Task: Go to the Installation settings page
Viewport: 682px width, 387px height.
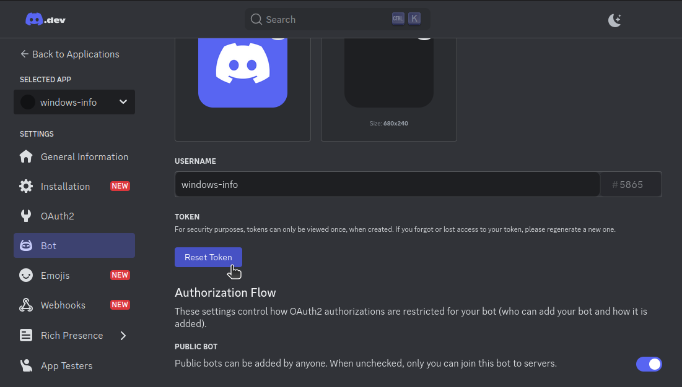Action: click(x=74, y=186)
